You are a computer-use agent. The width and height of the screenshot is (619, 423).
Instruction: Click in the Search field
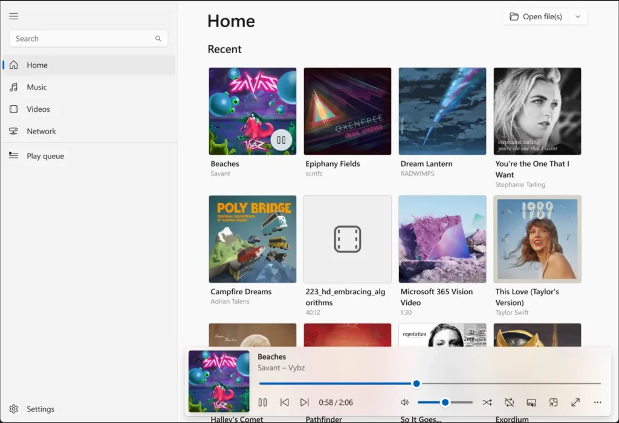coord(82,39)
